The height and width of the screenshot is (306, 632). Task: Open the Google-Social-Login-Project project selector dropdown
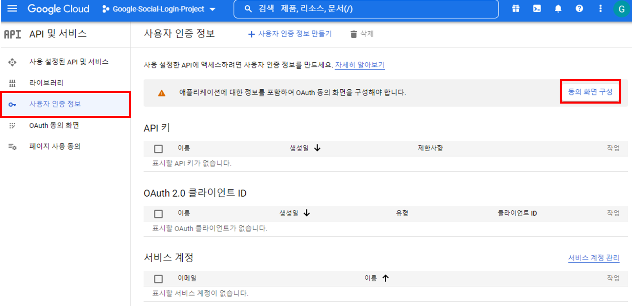[x=159, y=9]
